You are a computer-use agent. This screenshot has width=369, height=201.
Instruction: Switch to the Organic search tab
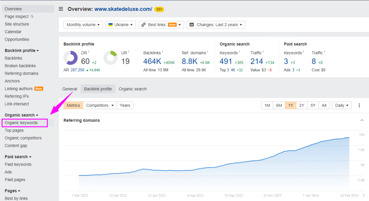click(x=133, y=89)
